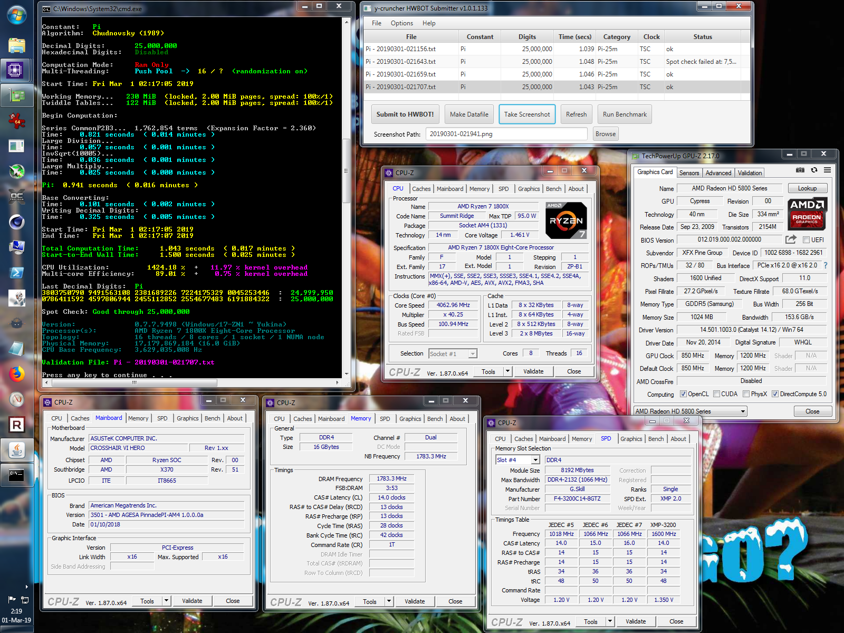This screenshot has width=844, height=633.
Task: Click the Make Datafile button
Action: pos(469,114)
